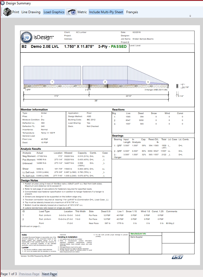Click 'Continued on page 2...' text
The height and width of the screenshot is (277, 203).
pyautogui.click(x=31, y=226)
